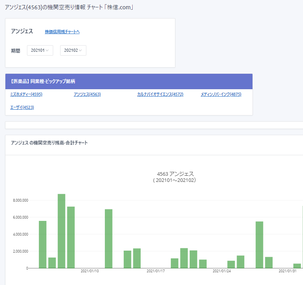The image size is (303, 285).
Task: Click the 機関空売り残高-合計チャート panel title
Action: (x=49, y=143)
